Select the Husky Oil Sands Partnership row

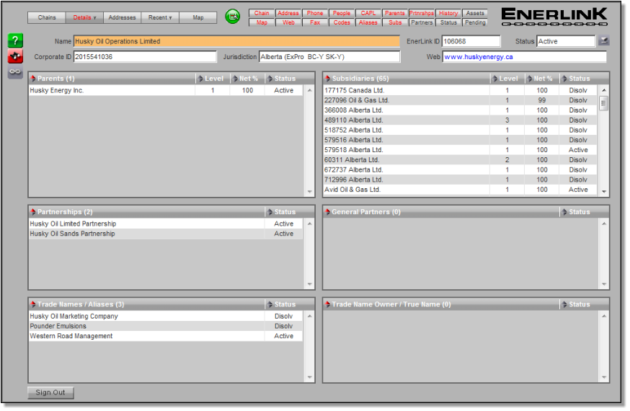coord(166,234)
